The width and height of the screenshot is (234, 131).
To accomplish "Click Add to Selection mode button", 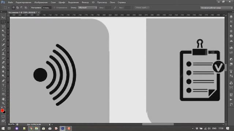I will (18, 8).
